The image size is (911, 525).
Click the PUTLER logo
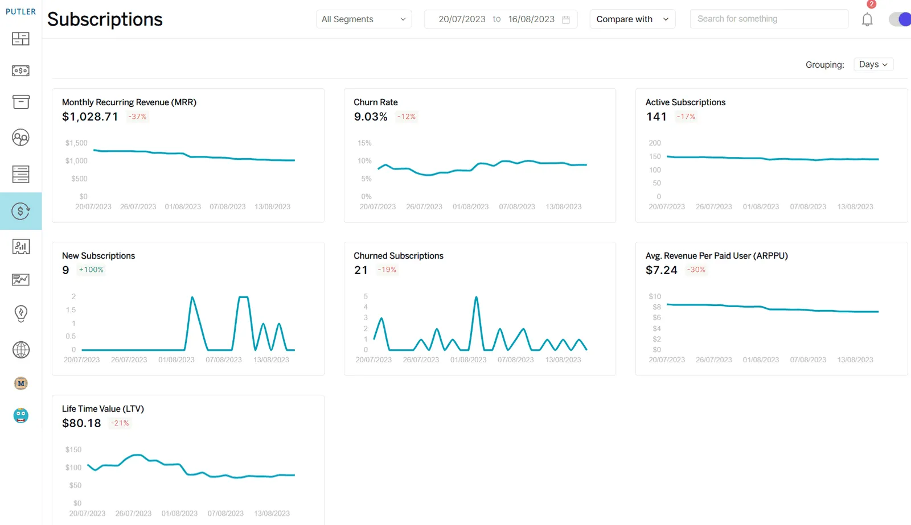click(x=20, y=11)
